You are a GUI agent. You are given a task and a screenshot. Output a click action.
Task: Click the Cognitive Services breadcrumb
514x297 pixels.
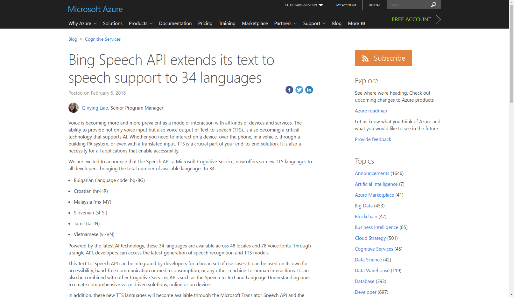(103, 39)
